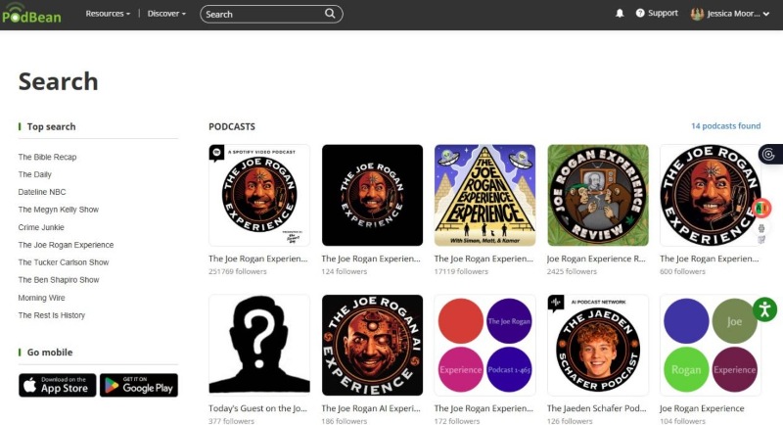Open The Megyn Kelly Show link
This screenshot has width=783, height=425.
point(59,210)
